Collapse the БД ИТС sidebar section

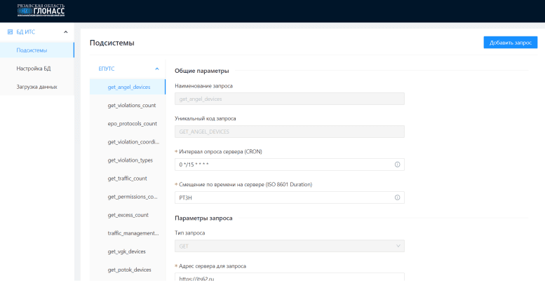coord(65,32)
